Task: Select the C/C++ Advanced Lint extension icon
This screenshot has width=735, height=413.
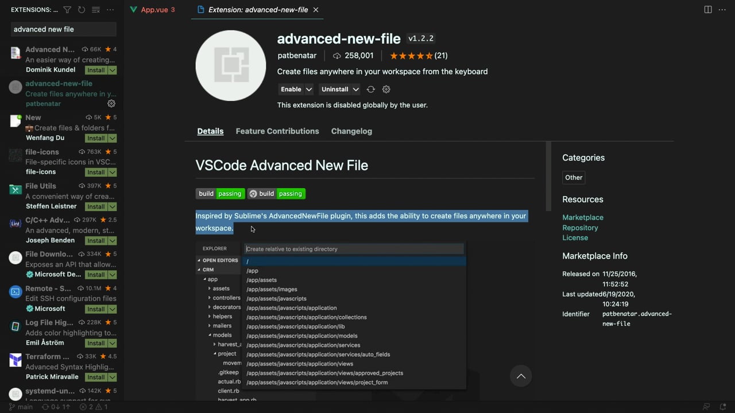Action: tap(16, 223)
